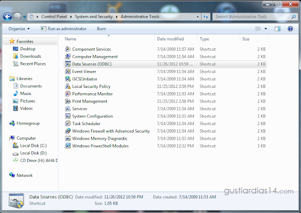This screenshot has width=301, height=213.
Task: Click the Services gear icon
Action: click(x=68, y=109)
